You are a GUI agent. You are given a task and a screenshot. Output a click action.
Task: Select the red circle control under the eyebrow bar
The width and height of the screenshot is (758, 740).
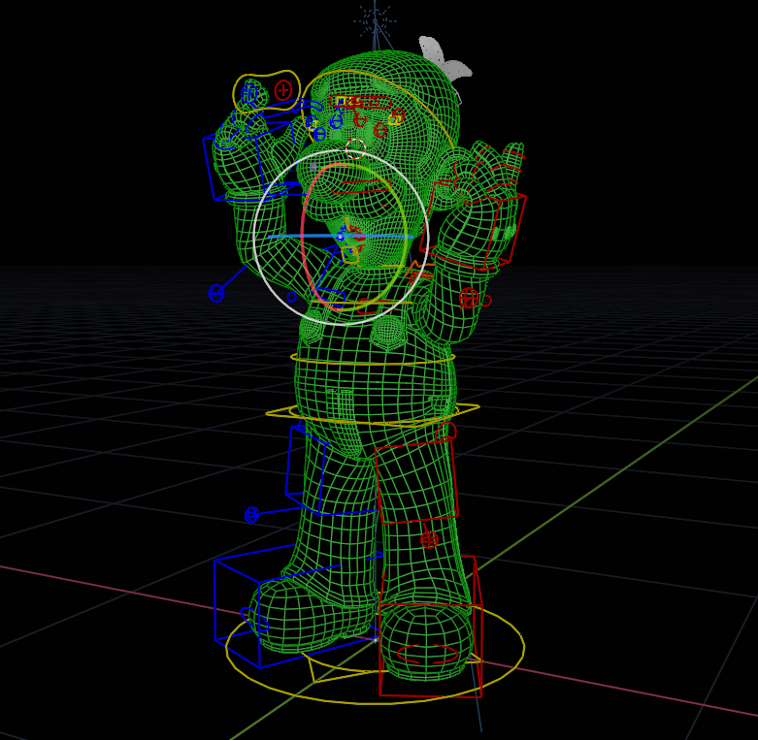tap(359, 119)
